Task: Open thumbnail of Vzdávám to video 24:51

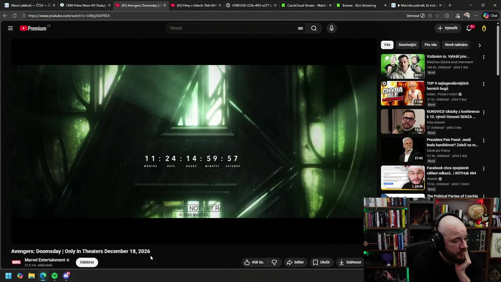Action: coord(403,66)
